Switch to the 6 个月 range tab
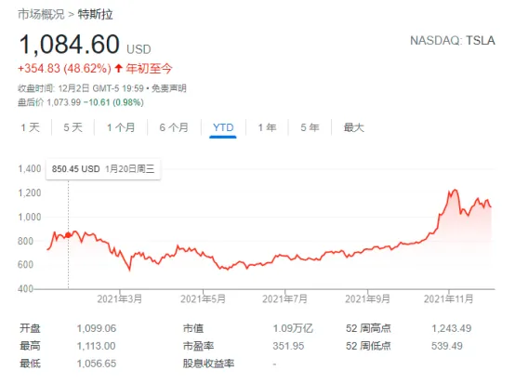 (x=174, y=127)
